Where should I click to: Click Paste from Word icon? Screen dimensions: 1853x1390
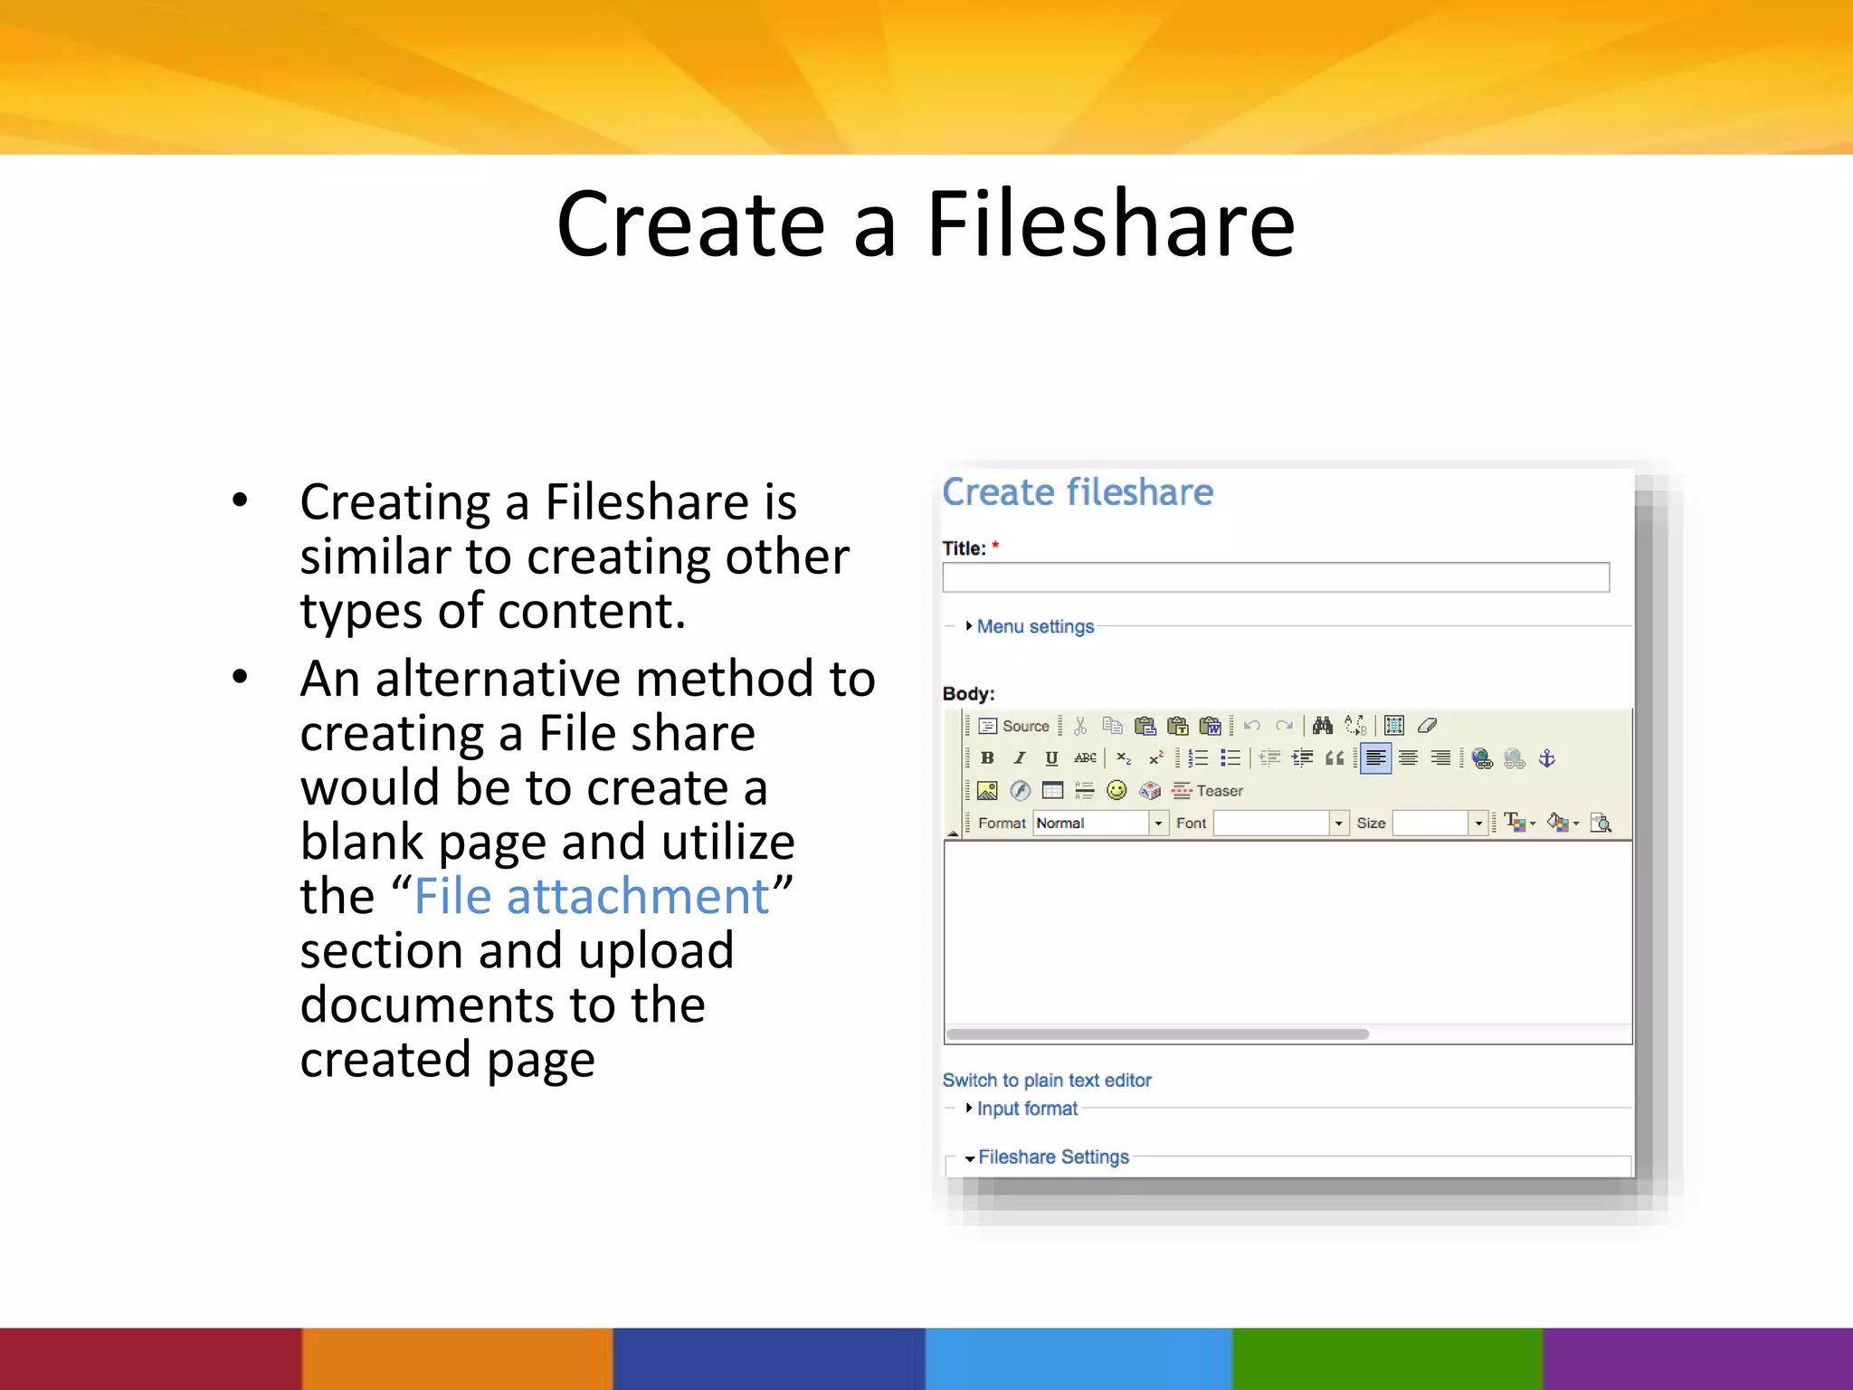tap(1211, 726)
